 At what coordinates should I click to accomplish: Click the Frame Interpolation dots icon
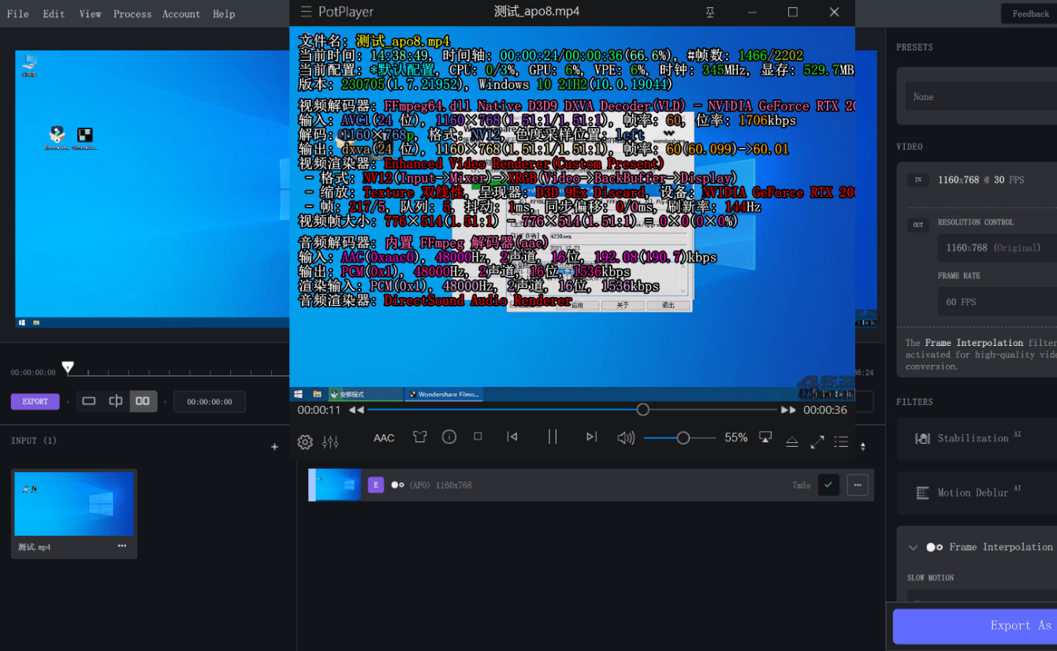934,547
